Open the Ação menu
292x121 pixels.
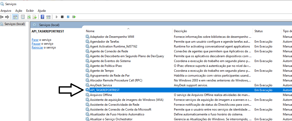click(x=19, y=11)
